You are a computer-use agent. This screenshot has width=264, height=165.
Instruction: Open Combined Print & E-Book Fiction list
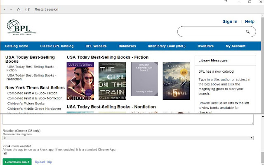click(32, 93)
